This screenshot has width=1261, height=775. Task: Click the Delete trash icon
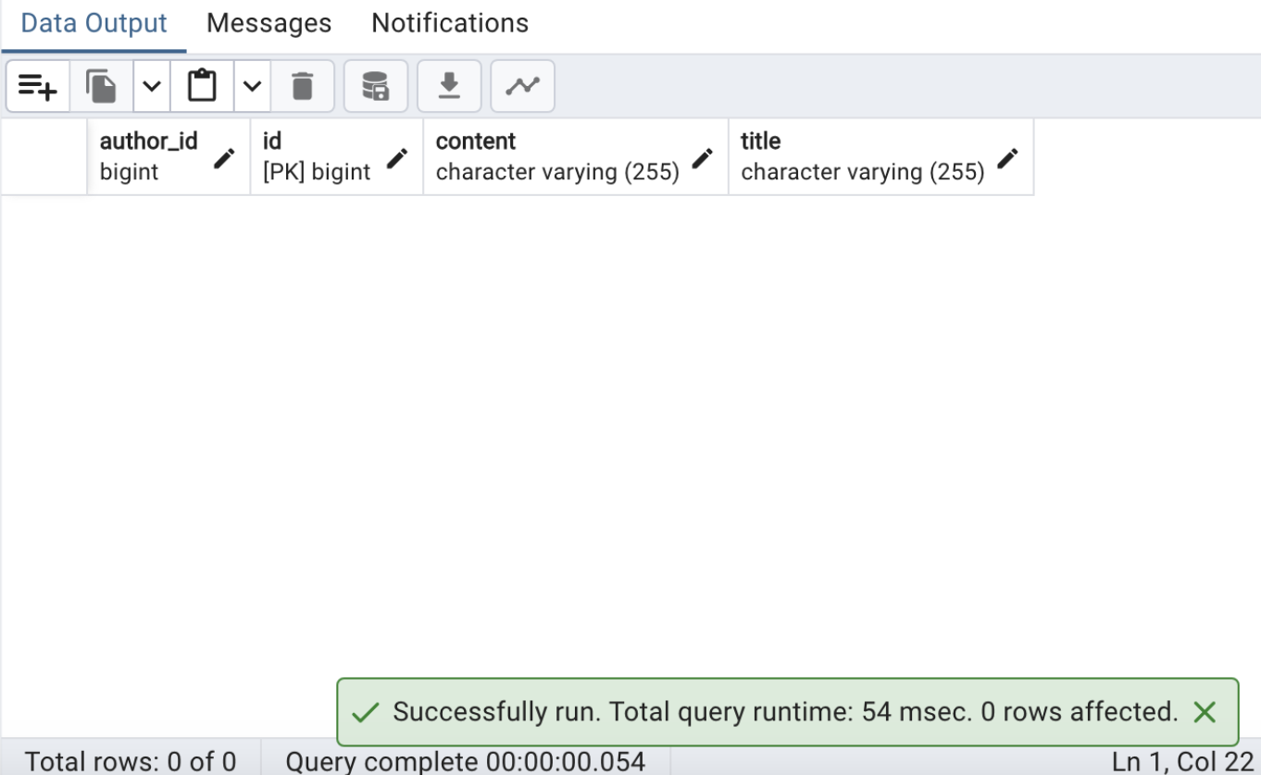pos(302,87)
